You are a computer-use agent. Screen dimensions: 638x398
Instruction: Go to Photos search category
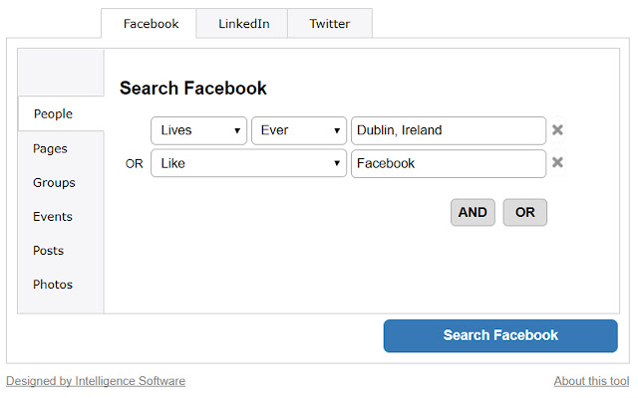[53, 285]
